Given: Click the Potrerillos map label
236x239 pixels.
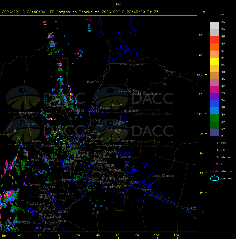Looking at the screenshot, I should 47,157.
